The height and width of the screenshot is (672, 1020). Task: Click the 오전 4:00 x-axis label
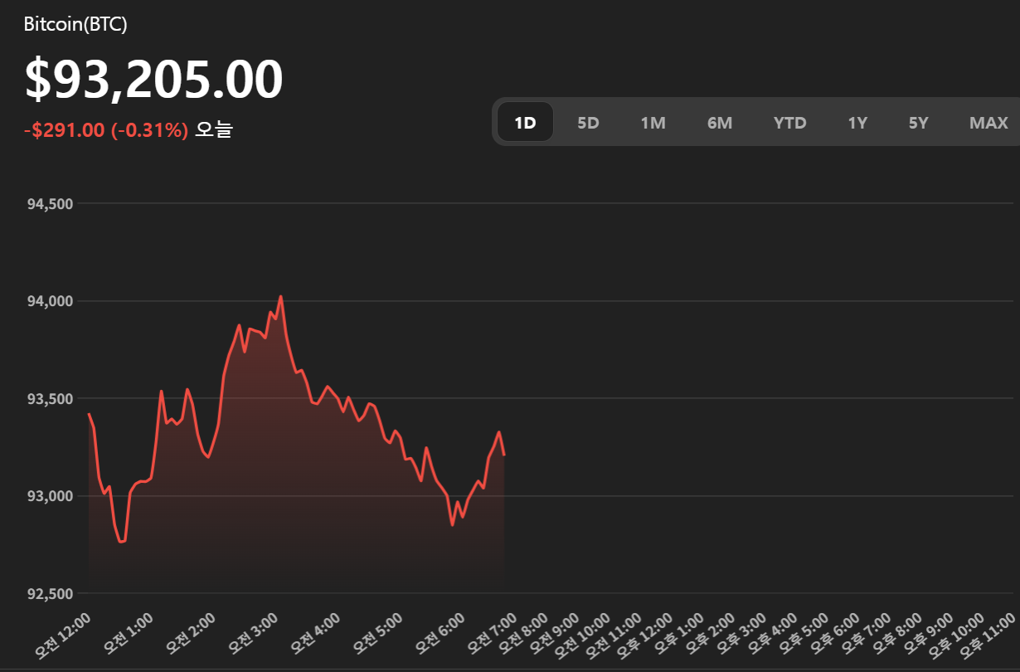315,633
